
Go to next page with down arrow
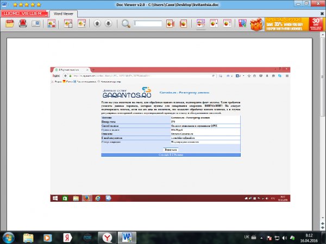click(108, 23)
